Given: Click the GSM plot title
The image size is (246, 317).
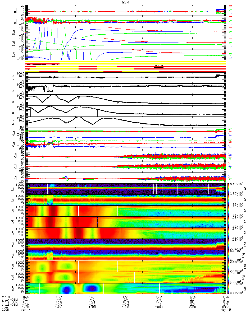Looking at the screenshot, I should click(x=125, y=2).
